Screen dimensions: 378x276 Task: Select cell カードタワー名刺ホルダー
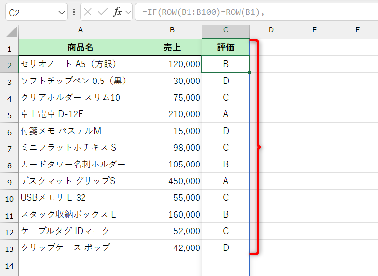pos(81,165)
